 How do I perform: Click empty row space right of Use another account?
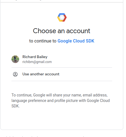click(x=86, y=74)
